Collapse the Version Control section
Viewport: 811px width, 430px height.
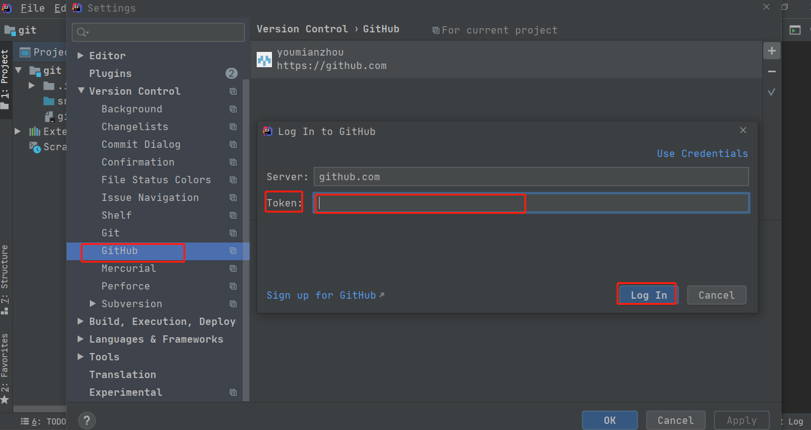pos(81,91)
